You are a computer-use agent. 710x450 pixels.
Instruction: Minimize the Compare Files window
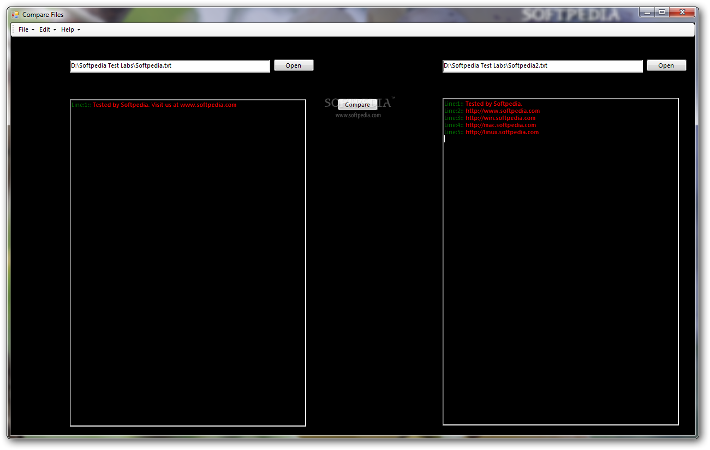pyautogui.click(x=647, y=12)
